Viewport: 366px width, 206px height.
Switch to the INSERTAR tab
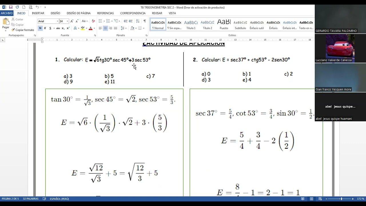coord(38,13)
